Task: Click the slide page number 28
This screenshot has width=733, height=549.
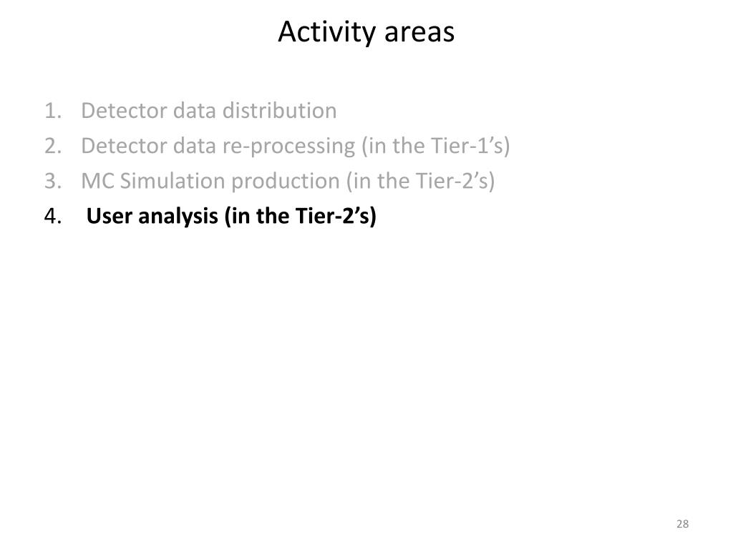Action: (682, 524)
